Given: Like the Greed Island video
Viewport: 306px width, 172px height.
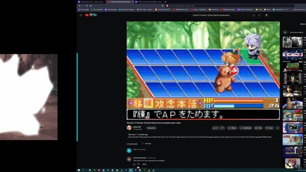Looking at the screenshot, I should (216, 128).
